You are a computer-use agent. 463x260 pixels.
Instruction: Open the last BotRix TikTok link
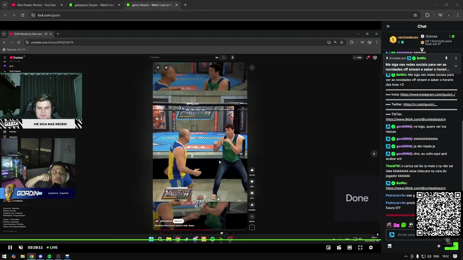(x=416, y=188)
